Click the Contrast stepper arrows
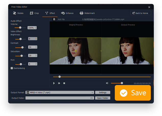This screenshot has height=116, width=162. coord(36,47)
